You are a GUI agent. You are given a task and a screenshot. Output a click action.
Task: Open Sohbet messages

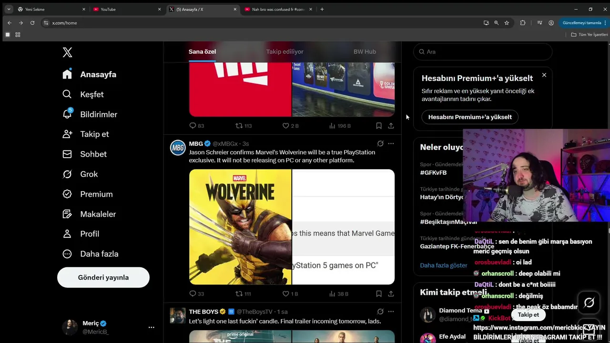pyautogui.click(x=85, y=154)
